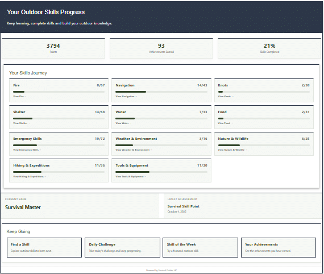
Task: Click the Fire progress bar
Action: 59,92
